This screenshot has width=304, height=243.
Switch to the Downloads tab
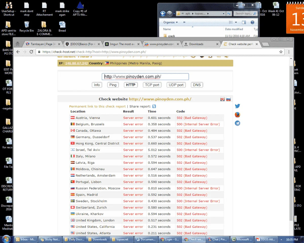tap(201, 44)
